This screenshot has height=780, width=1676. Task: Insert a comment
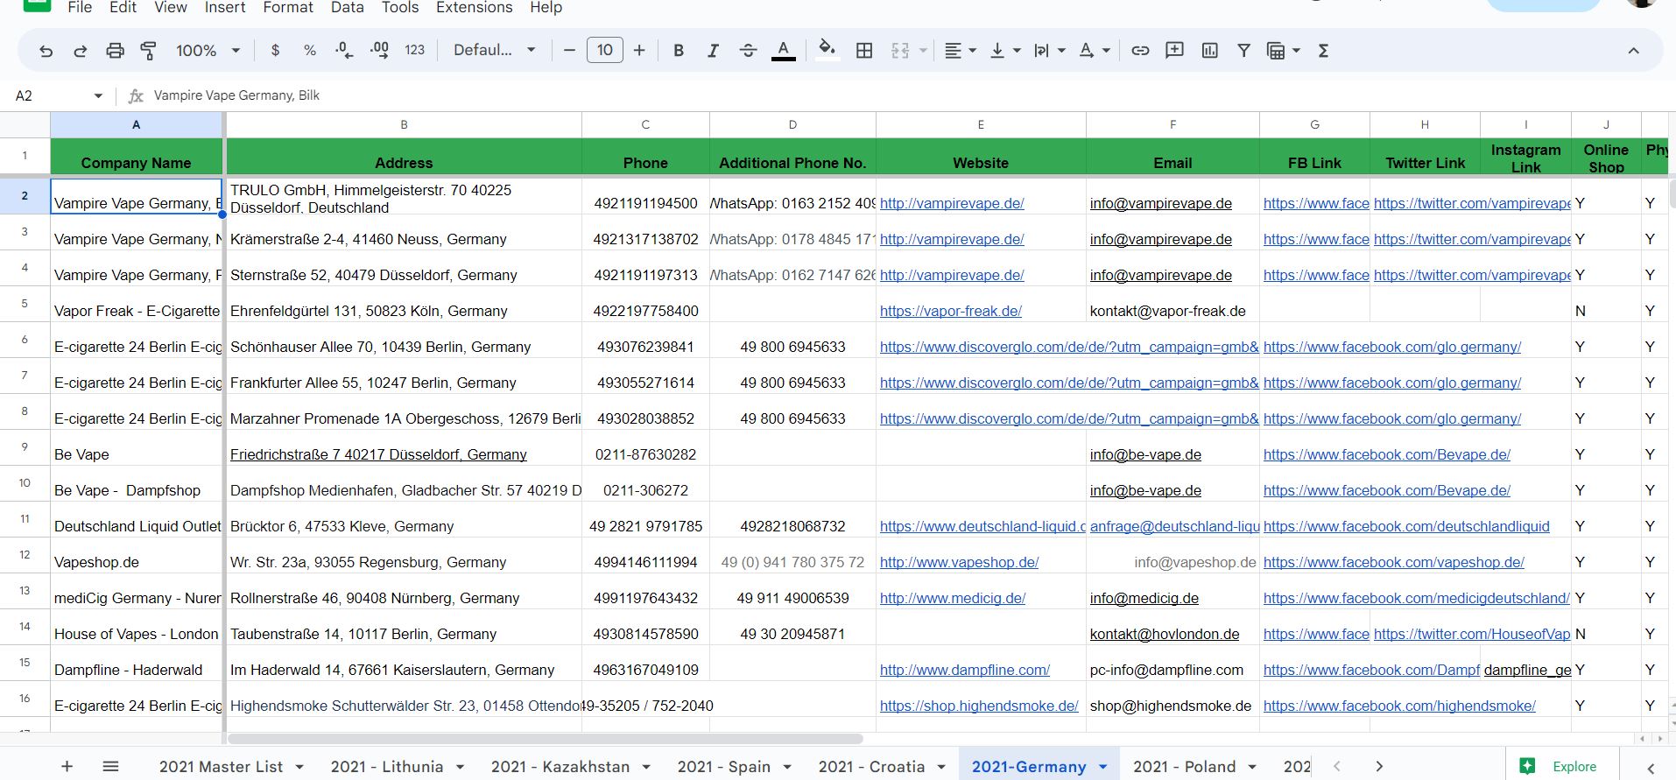point(1174,51)
